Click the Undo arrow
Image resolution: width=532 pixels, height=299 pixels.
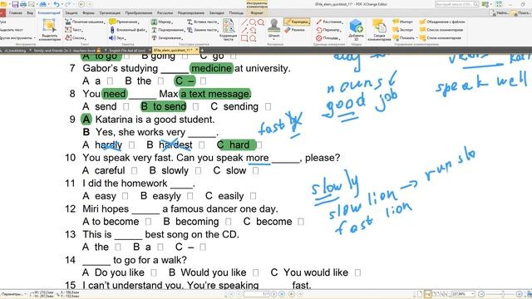coord(57,4)
